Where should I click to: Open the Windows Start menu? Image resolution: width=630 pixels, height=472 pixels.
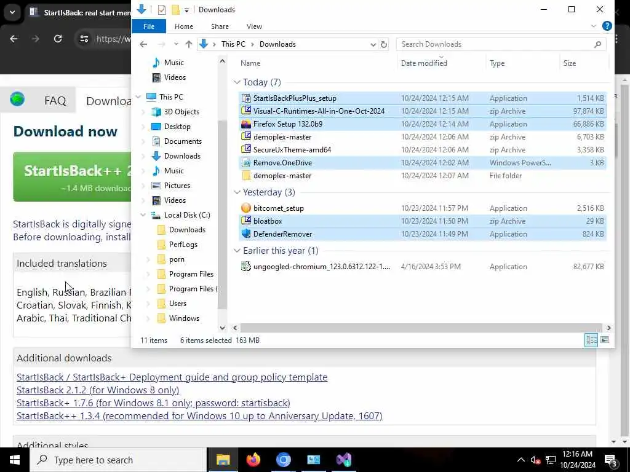15,460
